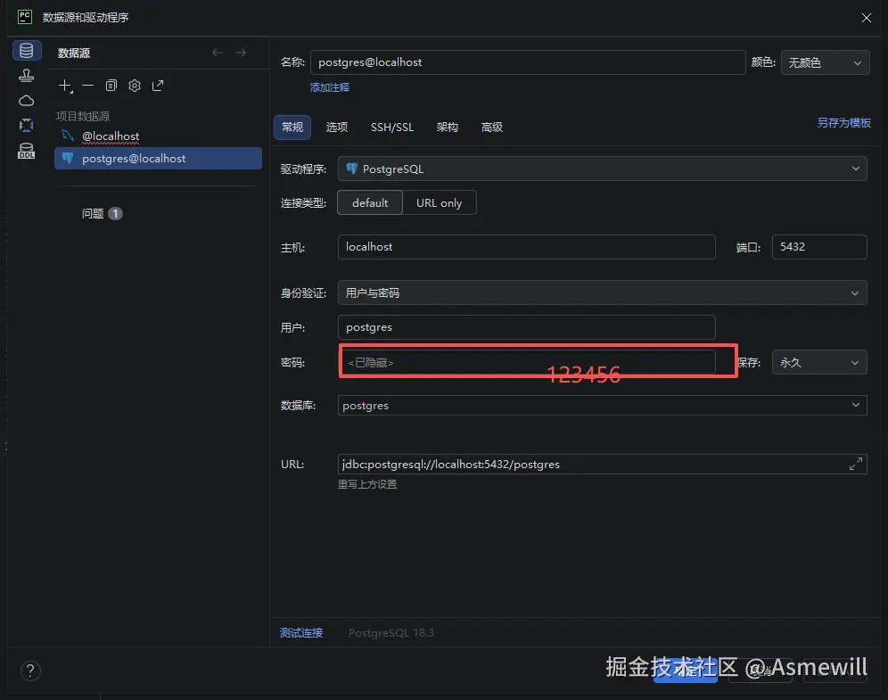Select the @localhost data source

111,136
